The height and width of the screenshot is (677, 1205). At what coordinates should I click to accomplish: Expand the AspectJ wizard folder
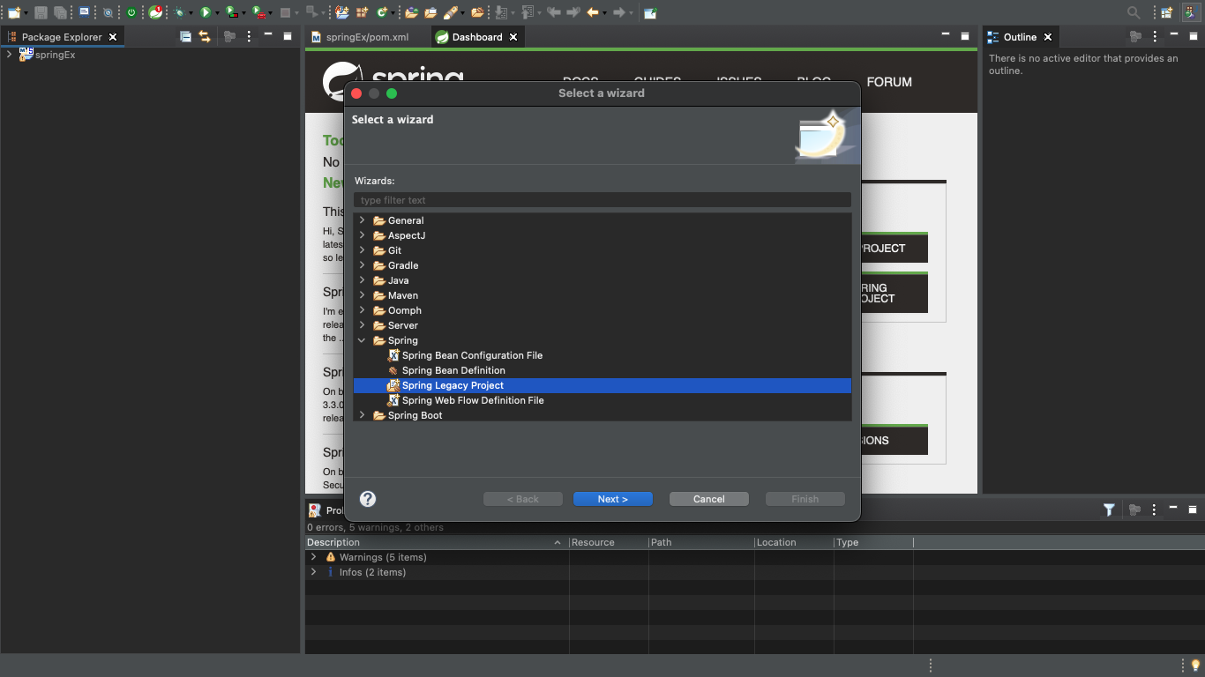coord(362,235)
